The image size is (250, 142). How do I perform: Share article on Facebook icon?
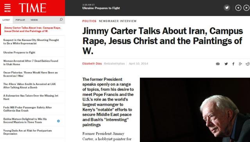pyautogui.click(x=233, y=64)
